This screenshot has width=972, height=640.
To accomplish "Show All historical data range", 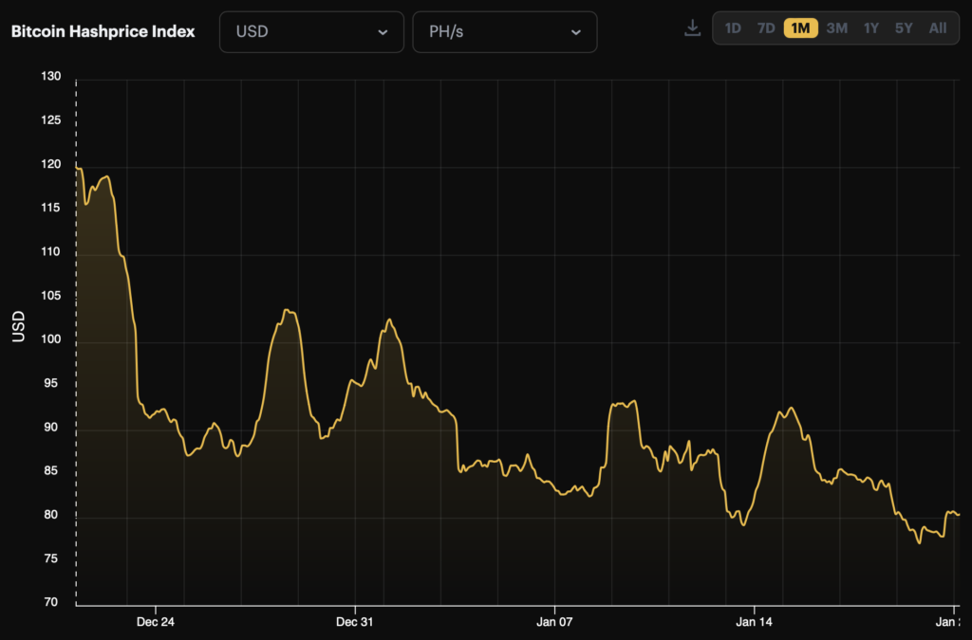I will (x=938, y=28).
